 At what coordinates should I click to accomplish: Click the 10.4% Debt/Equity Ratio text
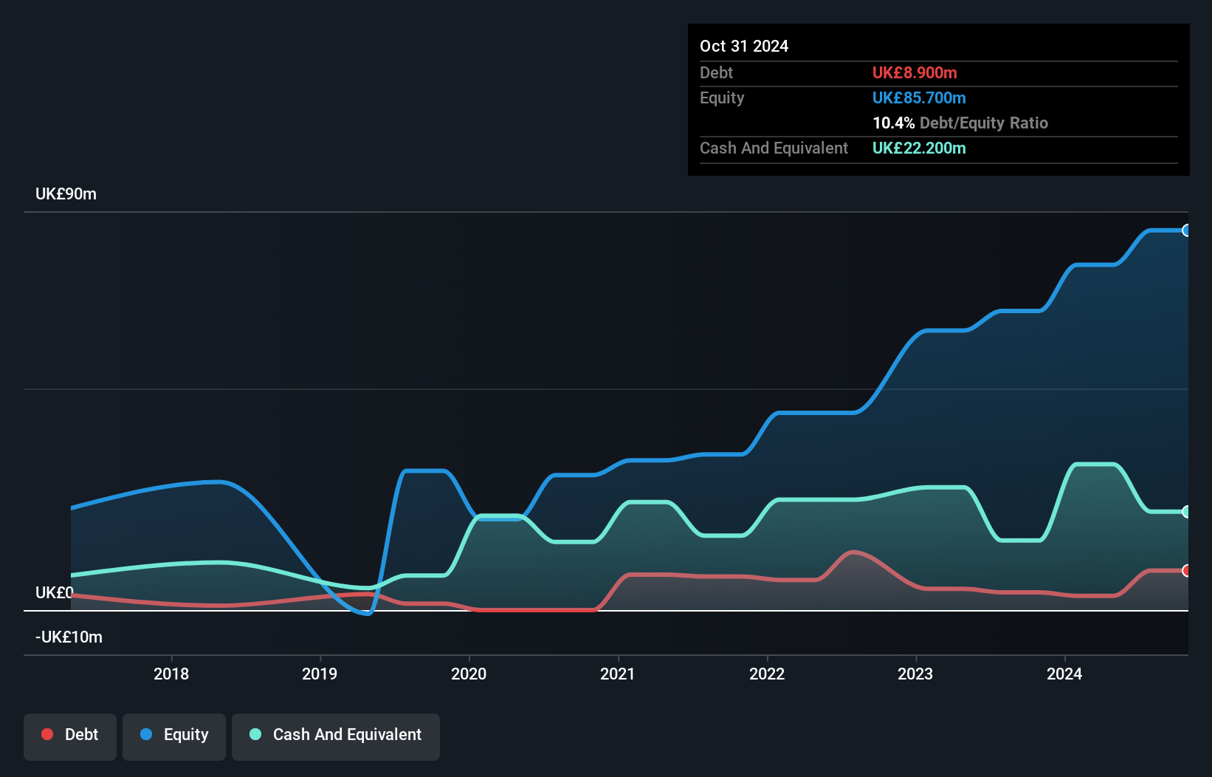(x=960, y=123)
